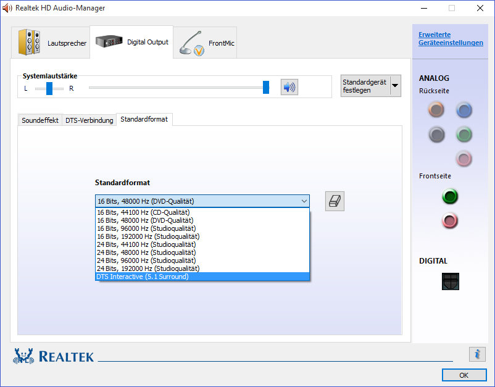Switch to the Lautsprecher tab
495x387 pixels.
tap(51, 43)
